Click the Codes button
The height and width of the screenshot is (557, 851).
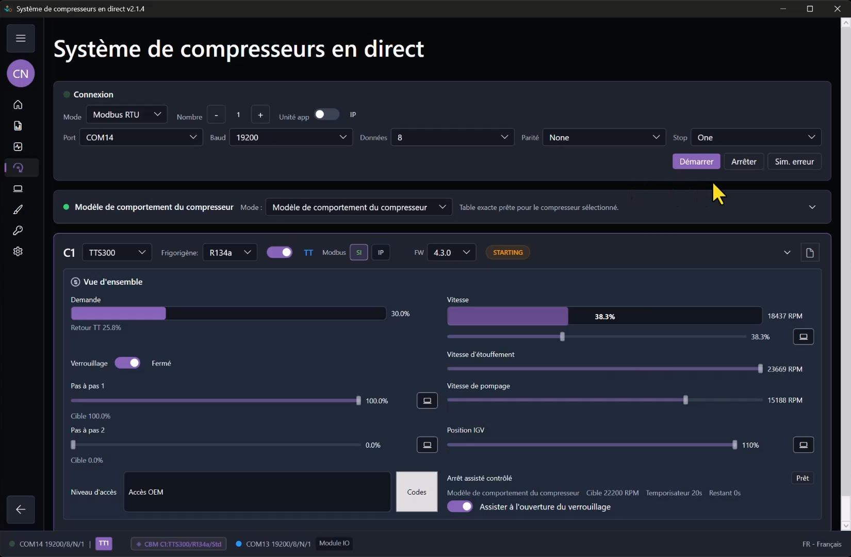pos(417,492)
